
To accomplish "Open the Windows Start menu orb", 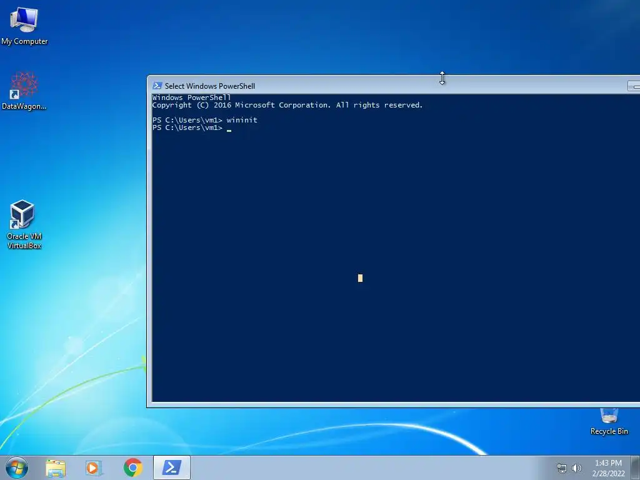I will click(17, 467).
